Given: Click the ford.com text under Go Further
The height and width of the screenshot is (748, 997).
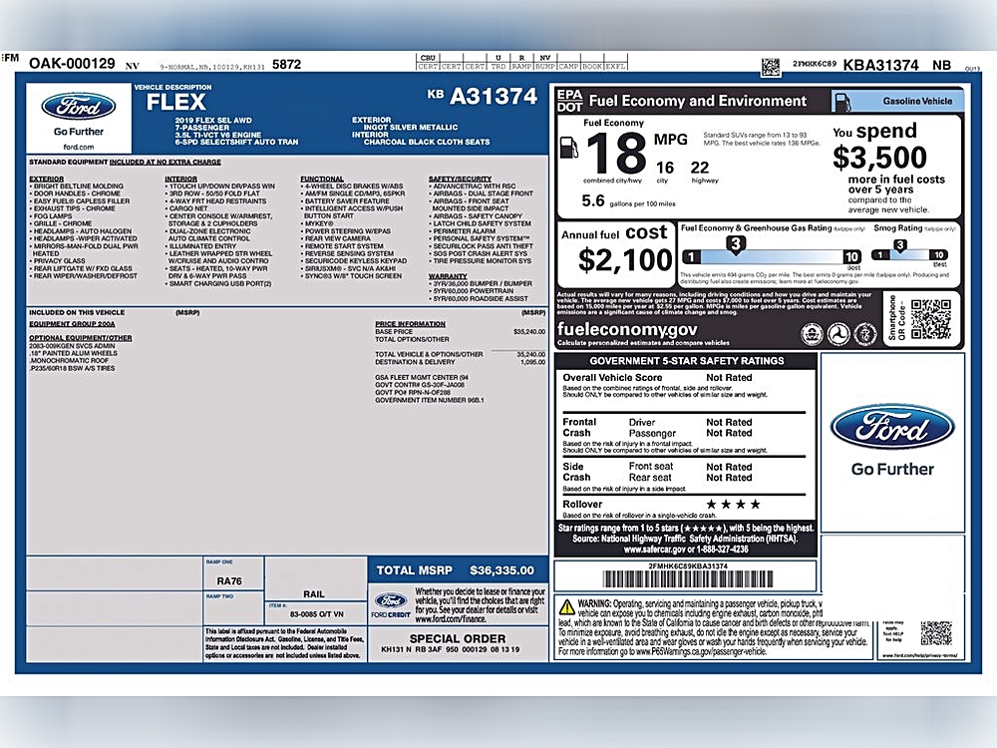Looking at the screenshot, I should click(78, 147).
